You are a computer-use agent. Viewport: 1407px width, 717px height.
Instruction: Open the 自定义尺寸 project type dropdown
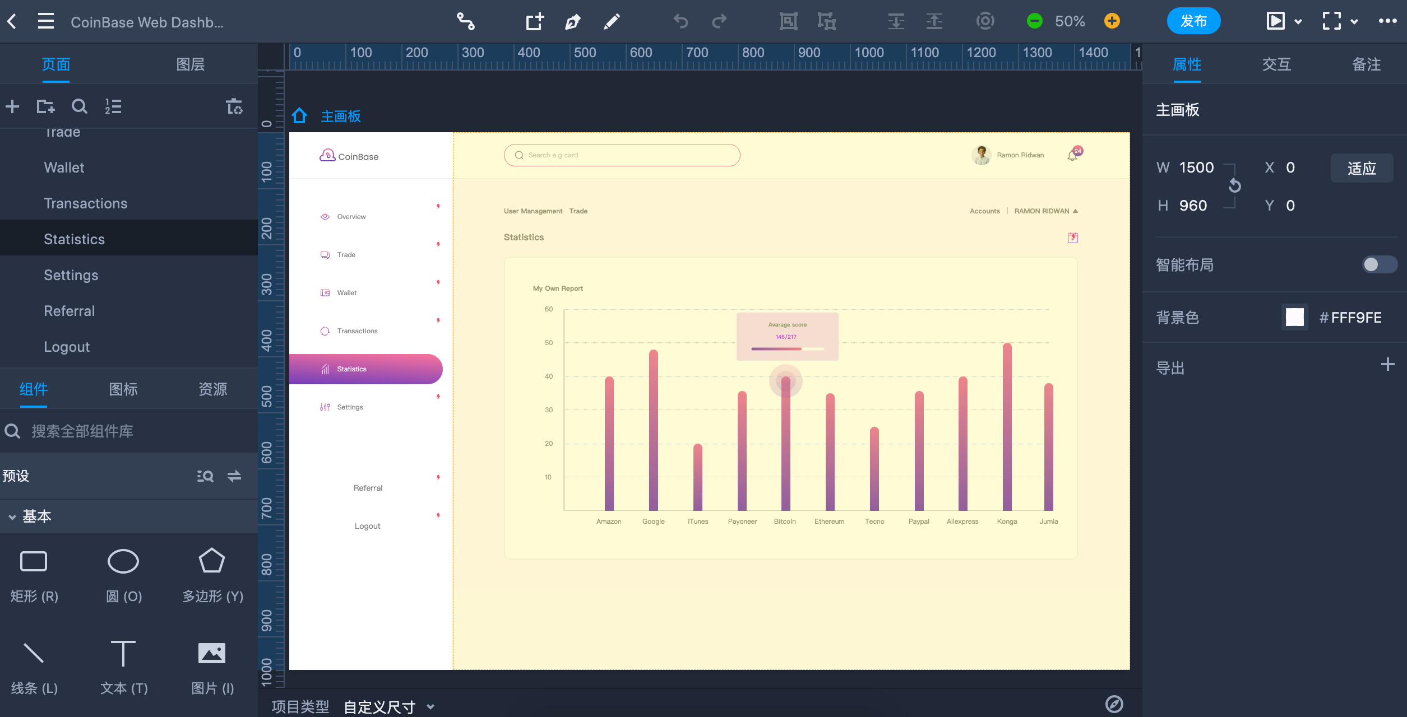389,706
